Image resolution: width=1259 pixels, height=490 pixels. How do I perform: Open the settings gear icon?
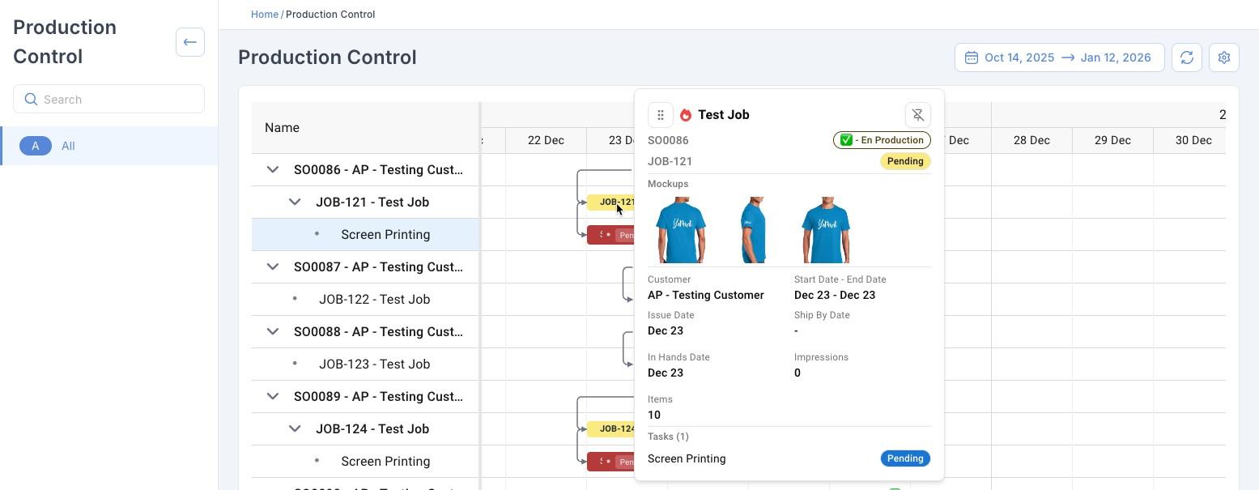(x=1224, y=58)
